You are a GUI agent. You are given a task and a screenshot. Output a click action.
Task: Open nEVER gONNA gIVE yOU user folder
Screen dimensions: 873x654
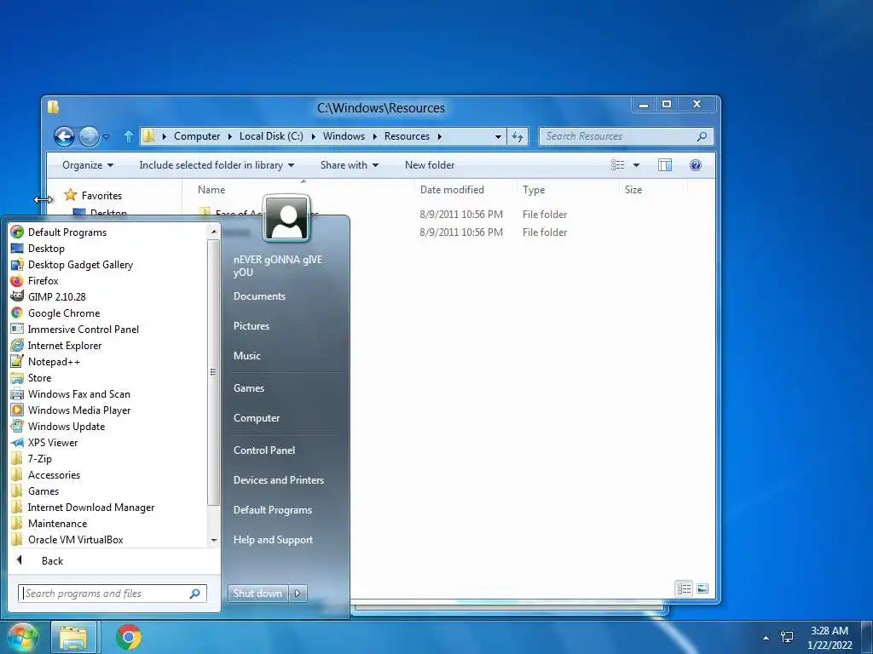[x=278, y=266]
